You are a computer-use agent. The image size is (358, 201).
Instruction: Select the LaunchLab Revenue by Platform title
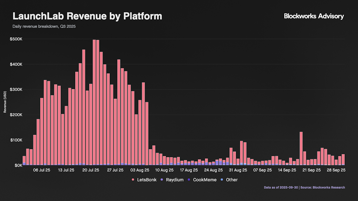point(87,16)
